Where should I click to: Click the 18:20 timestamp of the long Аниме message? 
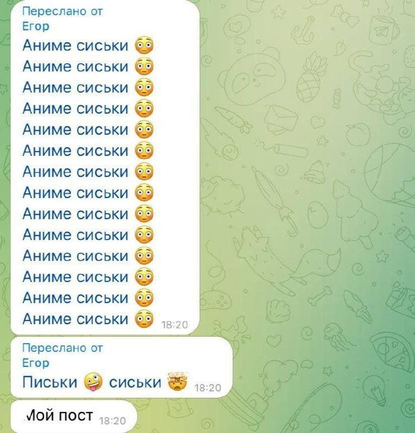click(x=174, y=325)
